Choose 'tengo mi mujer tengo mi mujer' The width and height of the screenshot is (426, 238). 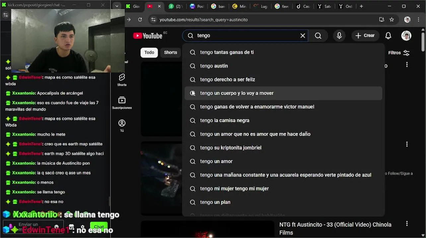click(x=283, y=188)
